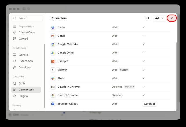Click the Canva connector icon
This screenshot has height=127, width=186.
click(53, 27)
